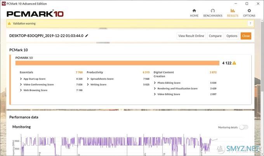Click the Productivity heading

pos(95,72)
